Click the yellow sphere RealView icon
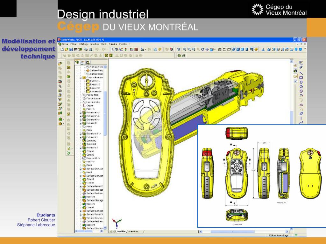Viewport: 326px width, 244px height. coord(256,49)
